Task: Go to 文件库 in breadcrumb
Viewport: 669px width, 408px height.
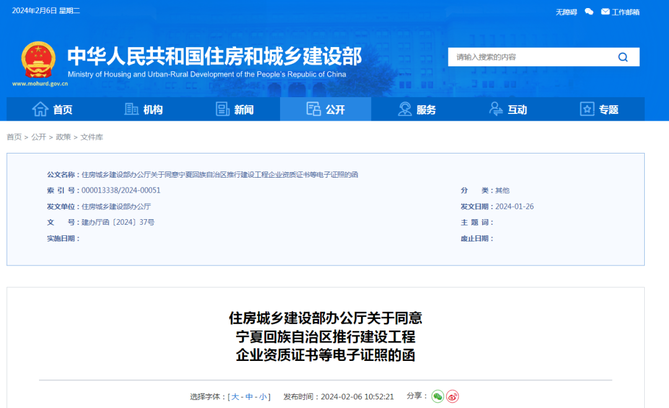Action: coord(92,137)
